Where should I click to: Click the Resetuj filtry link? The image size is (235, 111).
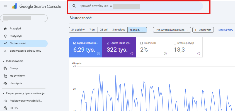click(226, 30)
